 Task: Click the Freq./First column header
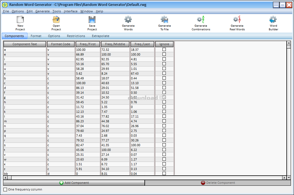(x=88, y=44)
